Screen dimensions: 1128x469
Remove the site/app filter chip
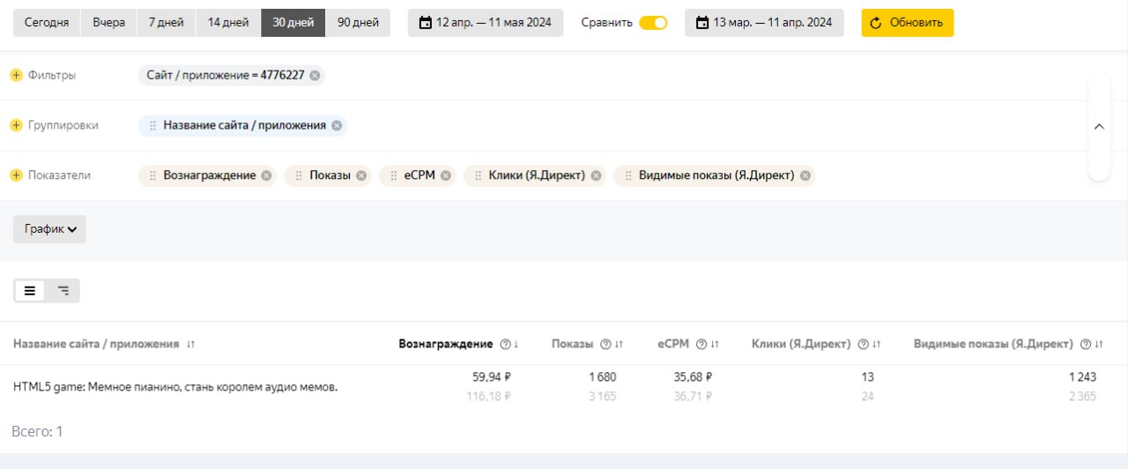tap(315, 75)
